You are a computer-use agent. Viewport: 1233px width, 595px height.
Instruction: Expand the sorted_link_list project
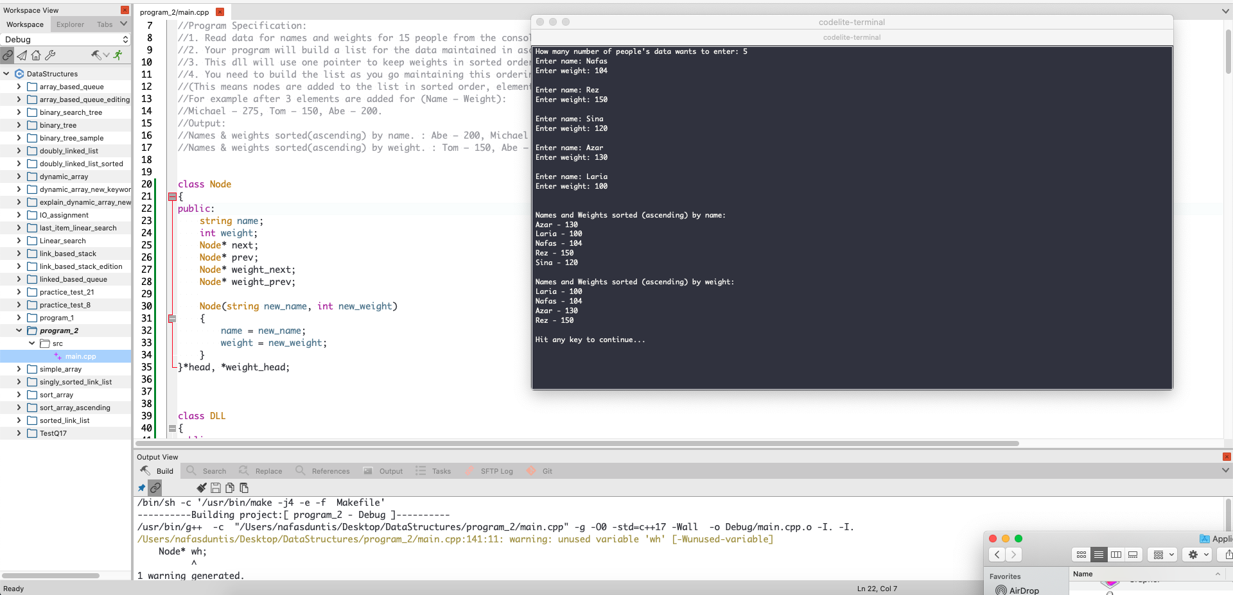(19, 420)
